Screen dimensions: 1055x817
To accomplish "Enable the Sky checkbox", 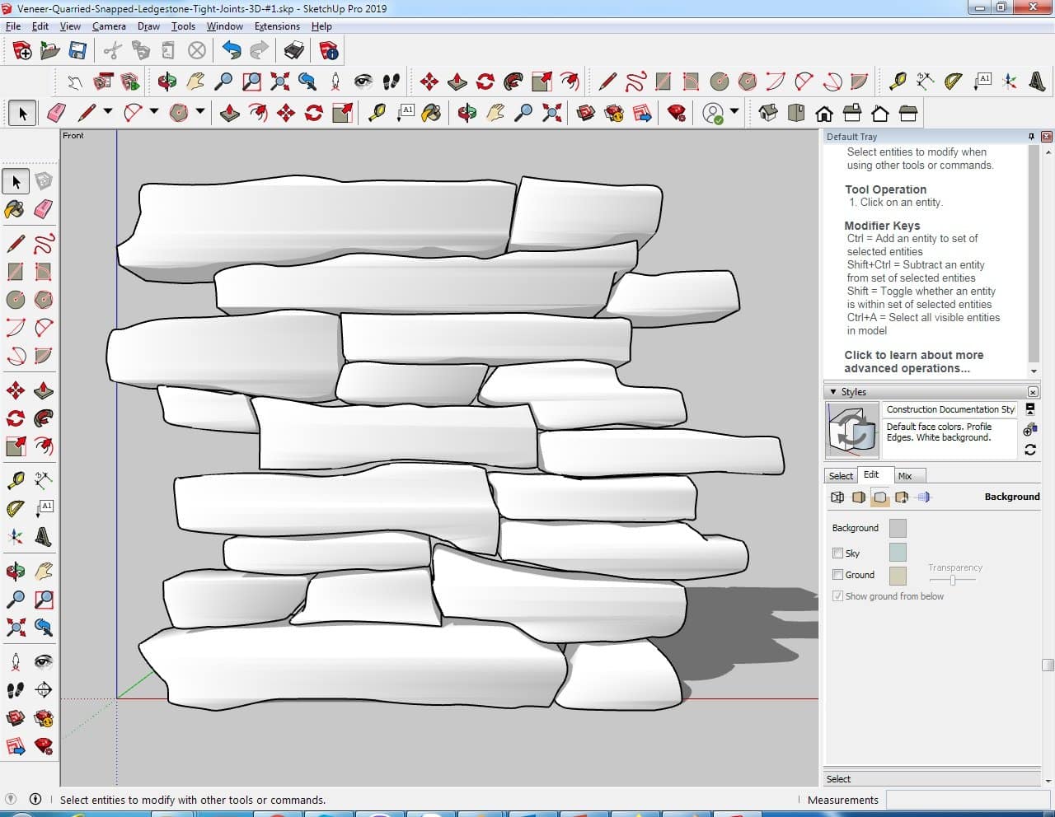I will coord(837,553).
